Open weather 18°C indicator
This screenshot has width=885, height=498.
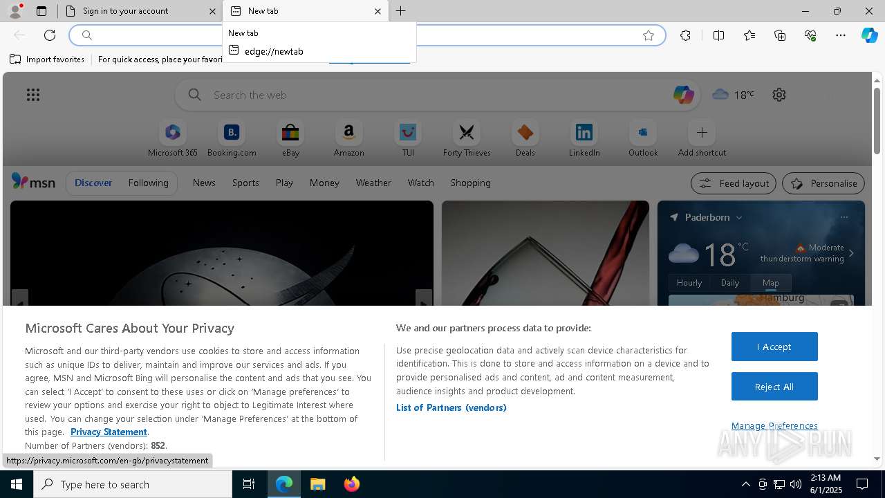click(x=733, y=95)
